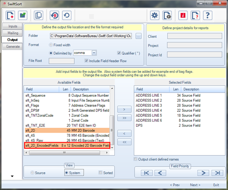Screen dimensions: 228x190
Task: Click the document question mark icon
Action: pos(195,15)
